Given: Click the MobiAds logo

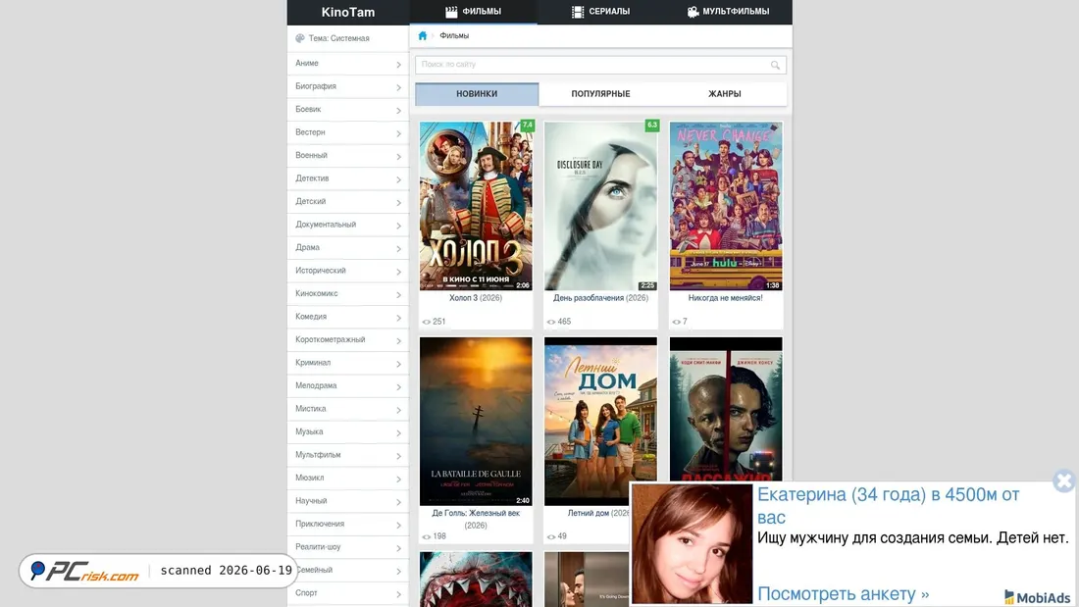Looking at the screenshot, I should (x=1037, y=597).
